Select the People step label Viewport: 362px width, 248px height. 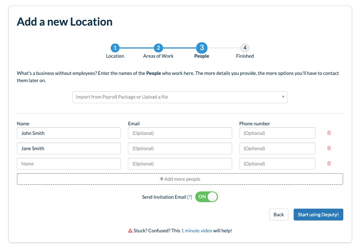pos(202,56)
